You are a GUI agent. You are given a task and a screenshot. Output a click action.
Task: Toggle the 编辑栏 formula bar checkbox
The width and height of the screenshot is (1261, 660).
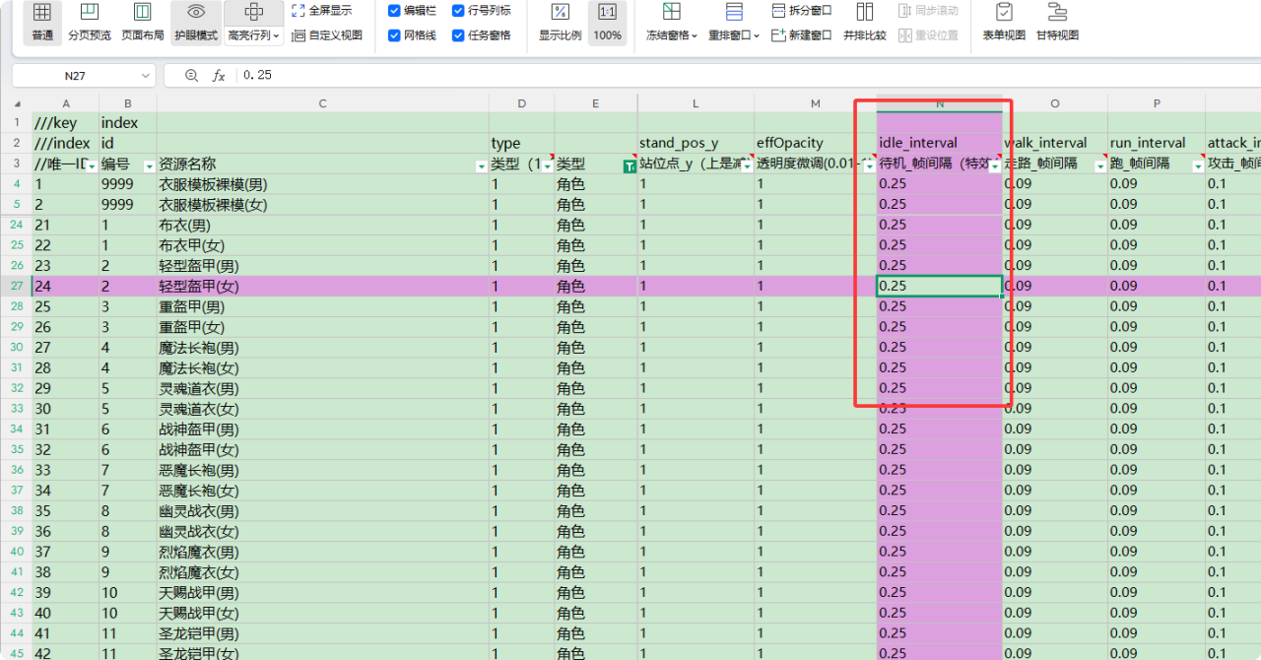(394, 11)
